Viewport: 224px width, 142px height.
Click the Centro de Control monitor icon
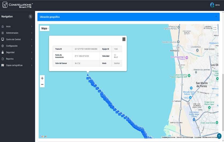point(3,39)
